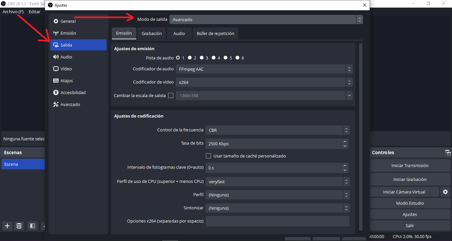Click the Avanzado tools icon

coord(56,105)
